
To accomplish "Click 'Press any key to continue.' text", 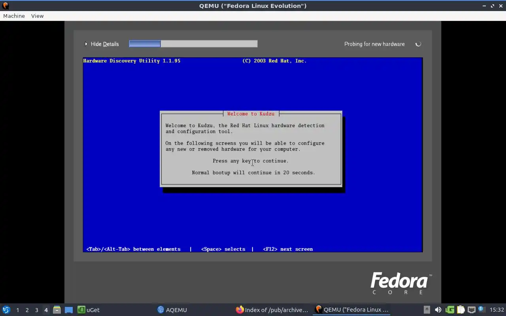I will 251,161.
